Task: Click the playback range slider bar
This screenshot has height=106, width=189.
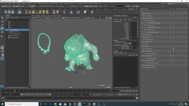Action: [x=36, y=95]
